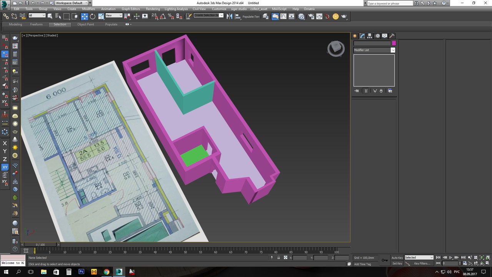Image resolution: width=492 pixels, height=277 pixels.
Task: Select the Move transform tool
Action: click(x=84, y=16)
